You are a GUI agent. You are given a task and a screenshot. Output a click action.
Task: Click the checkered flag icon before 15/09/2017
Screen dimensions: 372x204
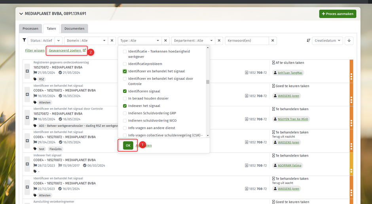point(60,165)
